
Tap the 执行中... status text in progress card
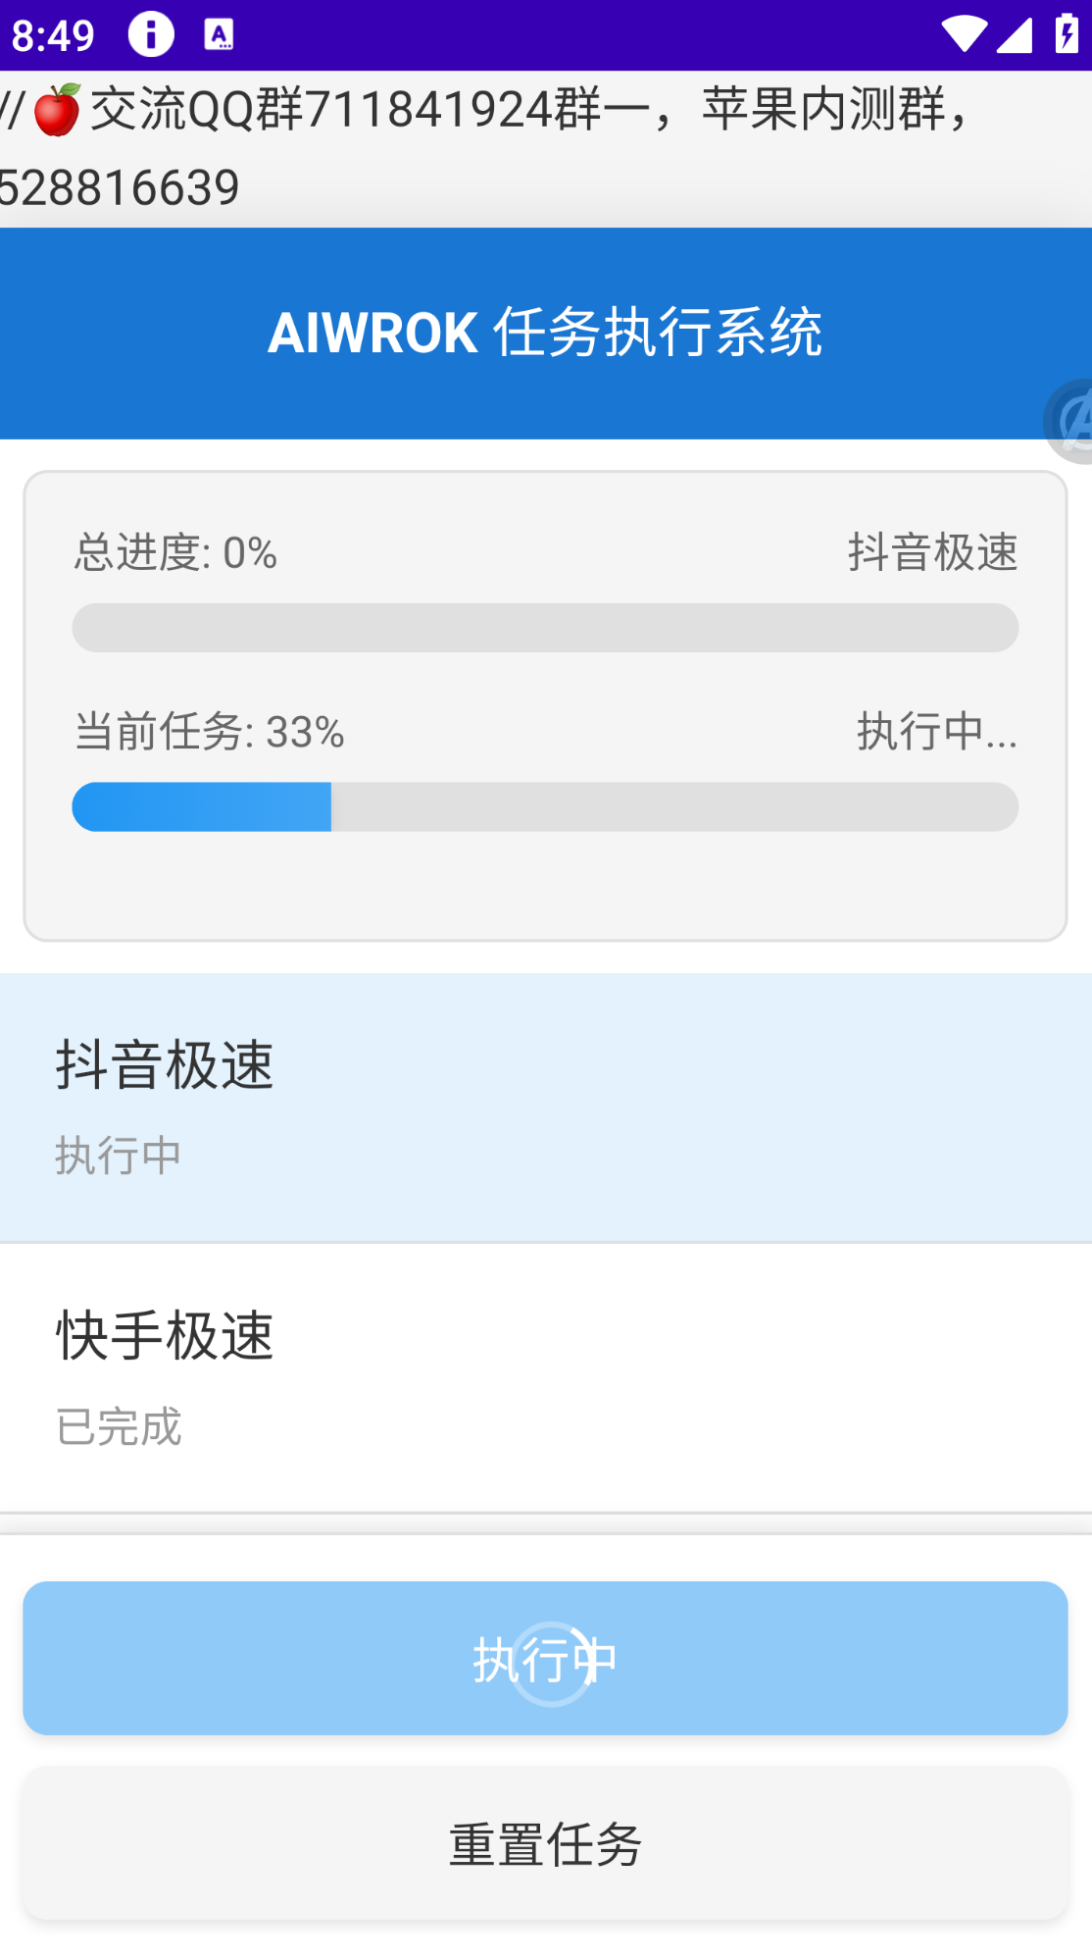936,732
